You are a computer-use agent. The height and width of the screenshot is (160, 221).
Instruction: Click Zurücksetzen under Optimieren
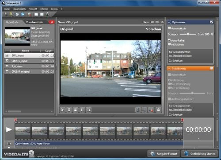175,61
